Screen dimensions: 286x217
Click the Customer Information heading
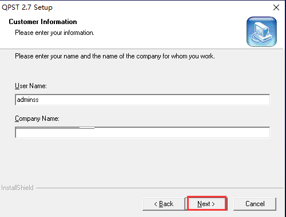[43, 22]
